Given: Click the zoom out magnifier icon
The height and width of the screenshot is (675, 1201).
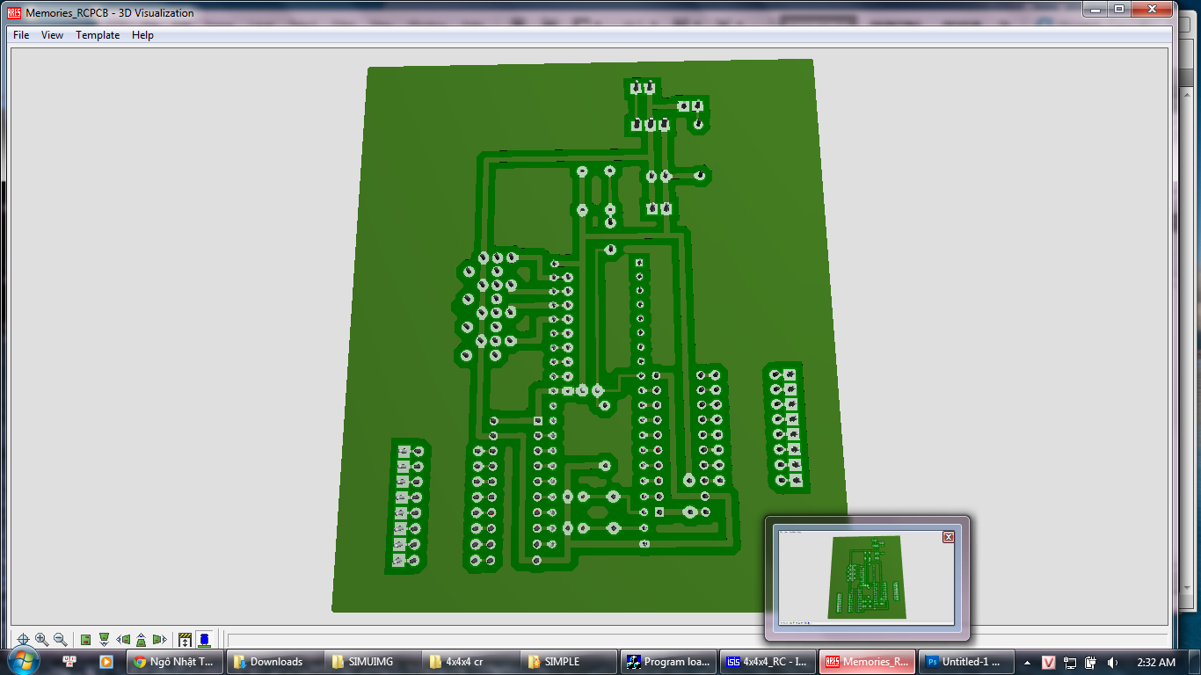Looking at the screenshot, I should tap(60, 640).
